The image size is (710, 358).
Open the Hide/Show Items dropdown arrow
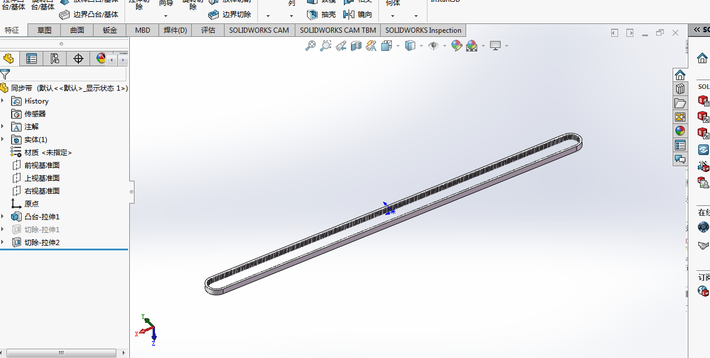pyautogui.click(x=444, y=46)
